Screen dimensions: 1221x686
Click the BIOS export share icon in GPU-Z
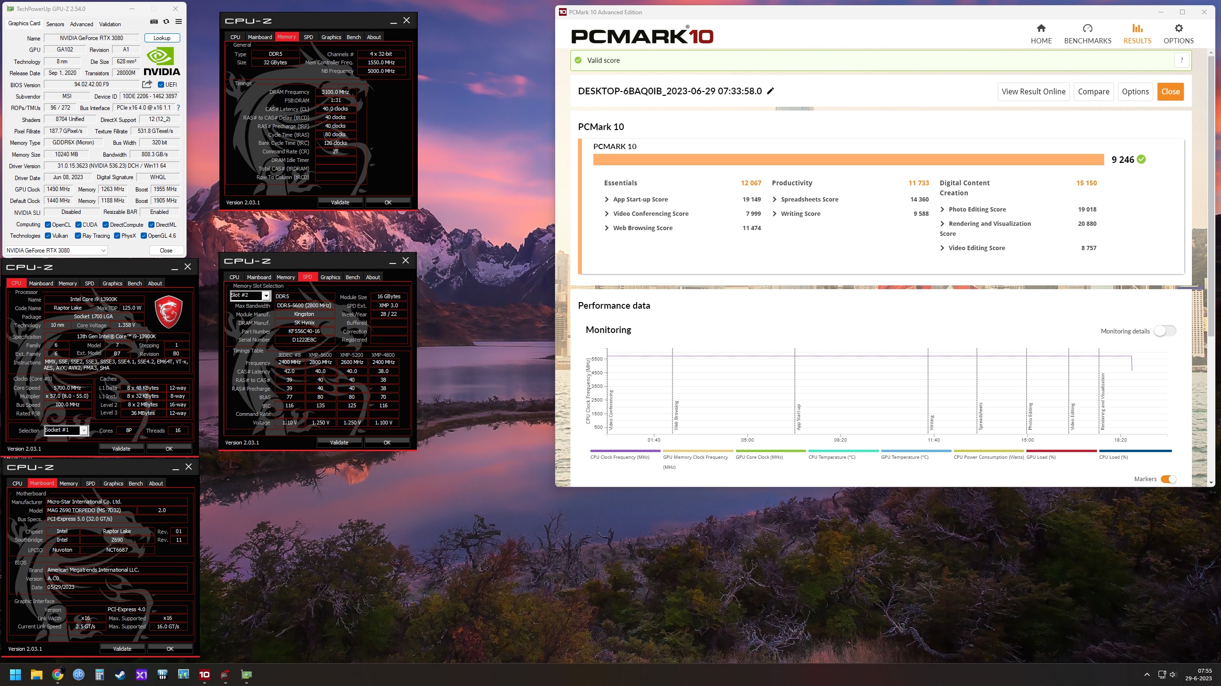pyautogui.click(x=147, y=84)
